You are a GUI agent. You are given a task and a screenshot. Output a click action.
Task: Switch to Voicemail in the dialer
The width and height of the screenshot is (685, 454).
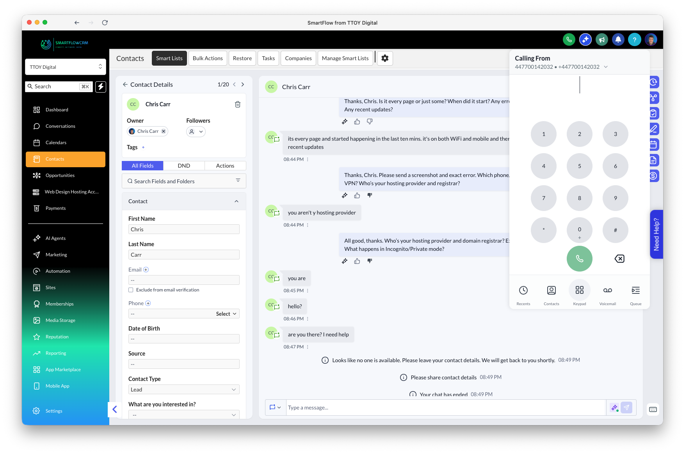point(607,293)
